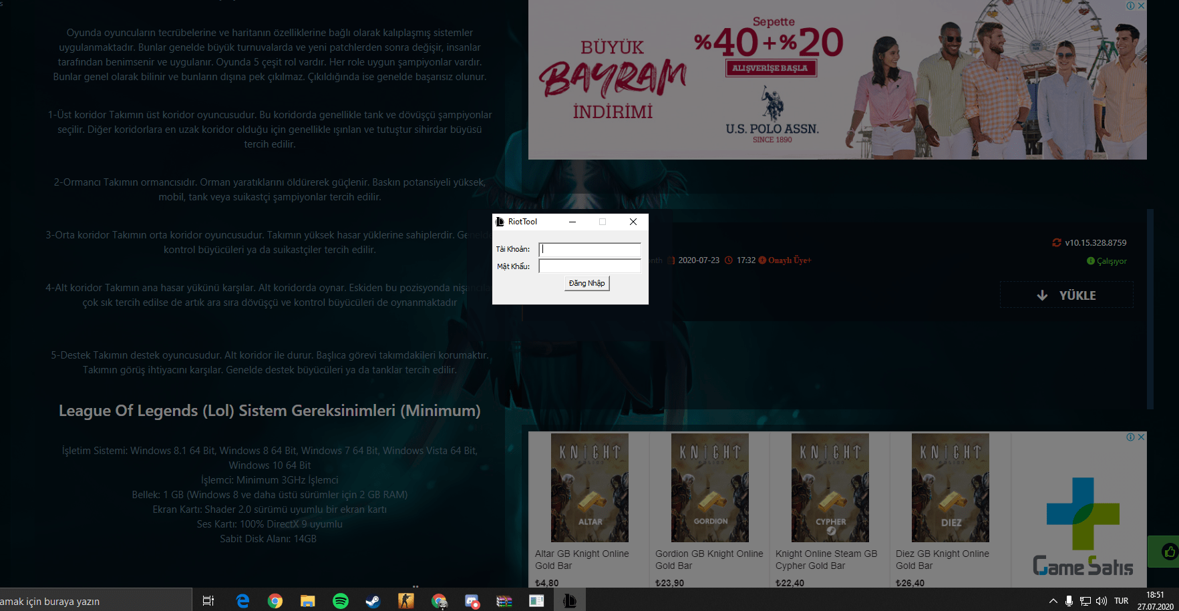Click the clock icon beside 17:32
This screenshot has height=611, width=1179.
click(x=729, y=260)
